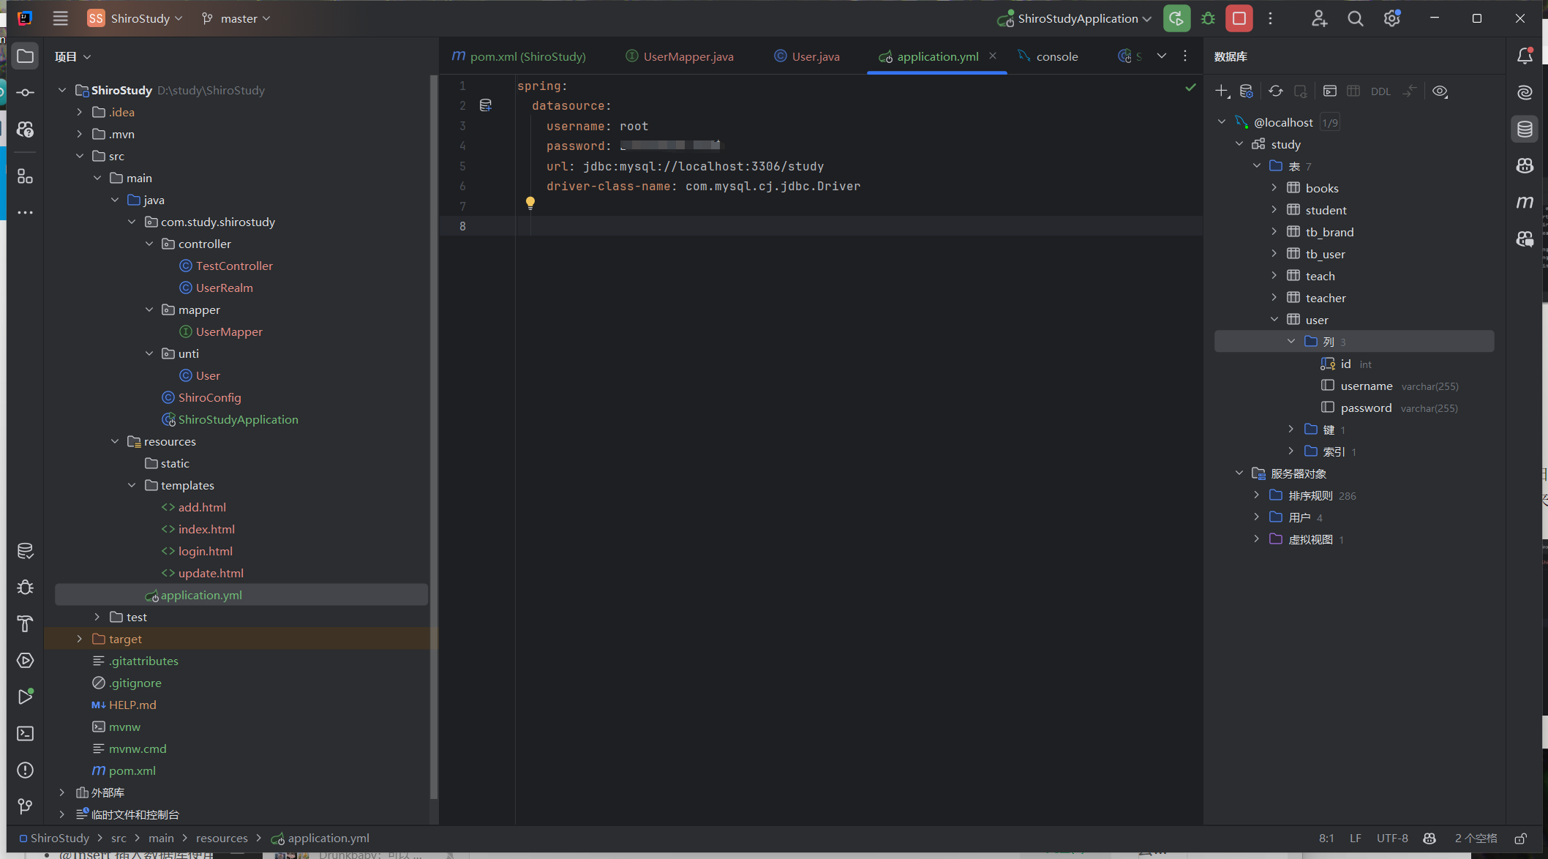Open Problems tool window icon
1548x859 pixels.
click(25, 770)
